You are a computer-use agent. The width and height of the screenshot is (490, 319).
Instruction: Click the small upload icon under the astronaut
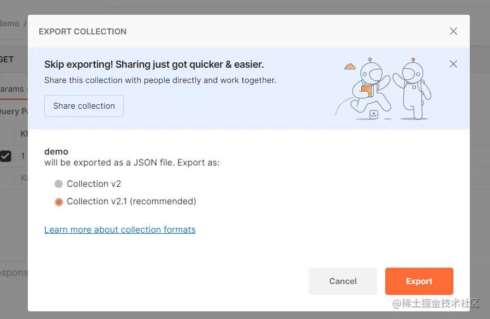(373, 115)
